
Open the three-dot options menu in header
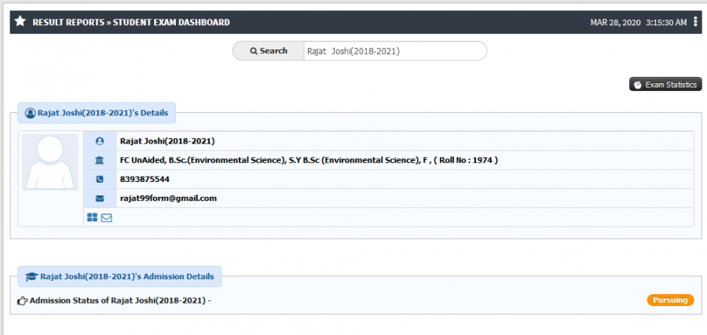pos(696,22)
